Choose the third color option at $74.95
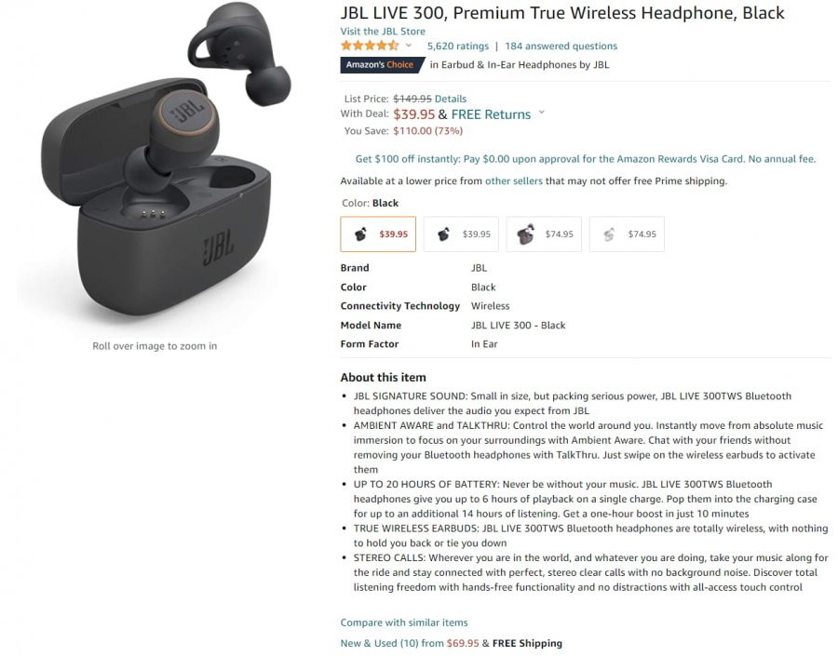 (x=544, y=234)
